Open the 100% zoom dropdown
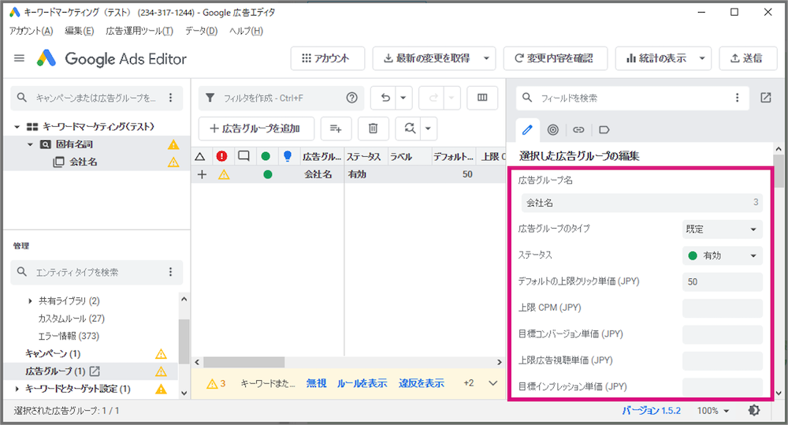Image resolution: width=788 pixels, height=425 pixels. point(712,411)
